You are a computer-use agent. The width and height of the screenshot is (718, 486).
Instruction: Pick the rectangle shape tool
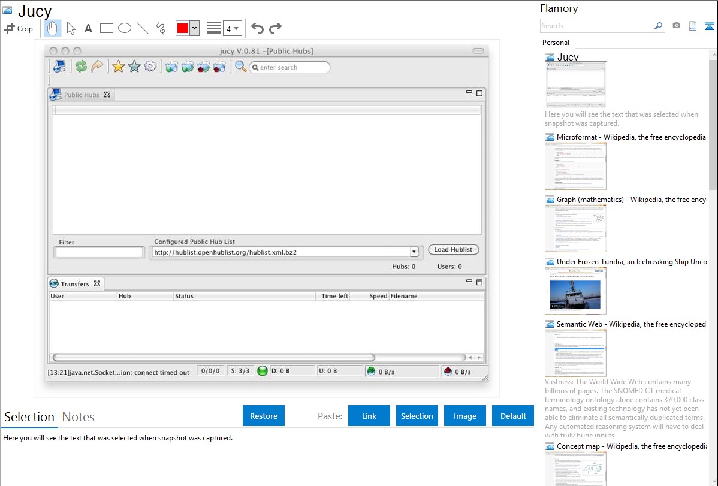click(107, 28)
